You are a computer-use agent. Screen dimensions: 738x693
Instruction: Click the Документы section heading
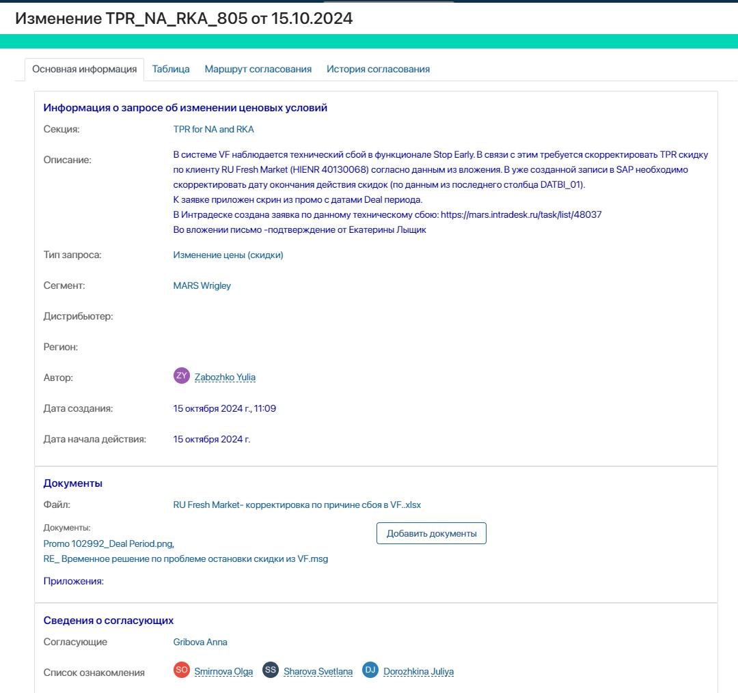(x=73, y=483)
